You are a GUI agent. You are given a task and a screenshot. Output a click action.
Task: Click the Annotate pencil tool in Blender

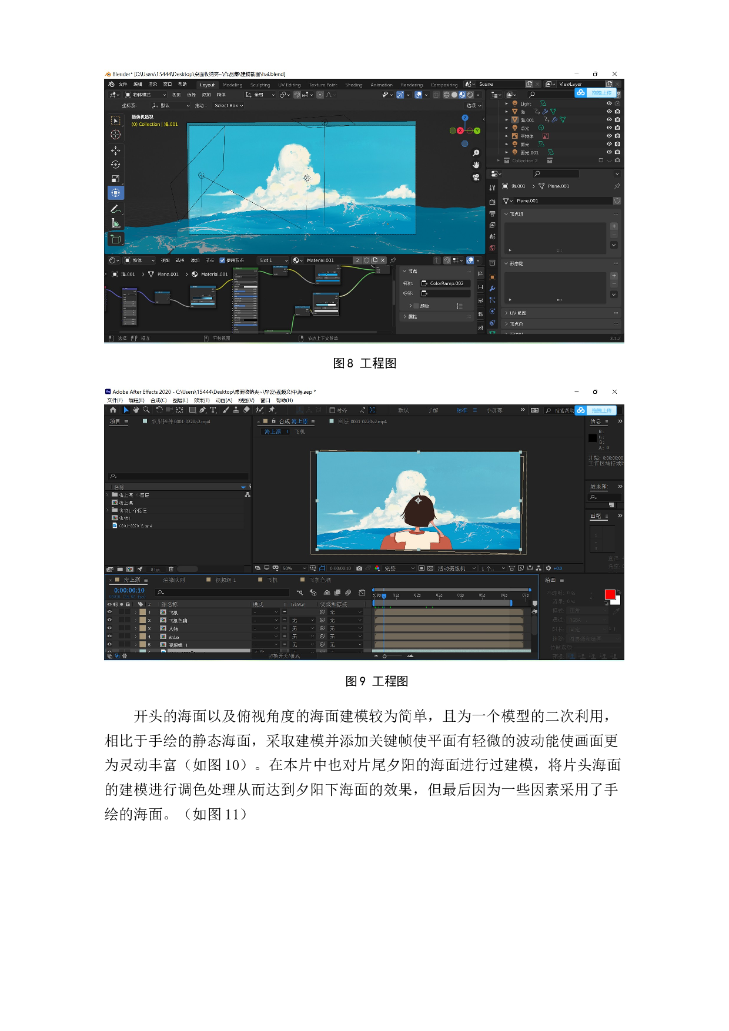[115, 209]
